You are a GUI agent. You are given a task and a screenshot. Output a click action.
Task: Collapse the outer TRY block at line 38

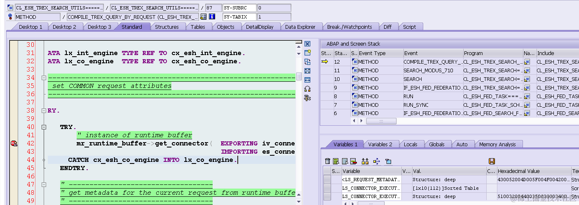[44, 111]
